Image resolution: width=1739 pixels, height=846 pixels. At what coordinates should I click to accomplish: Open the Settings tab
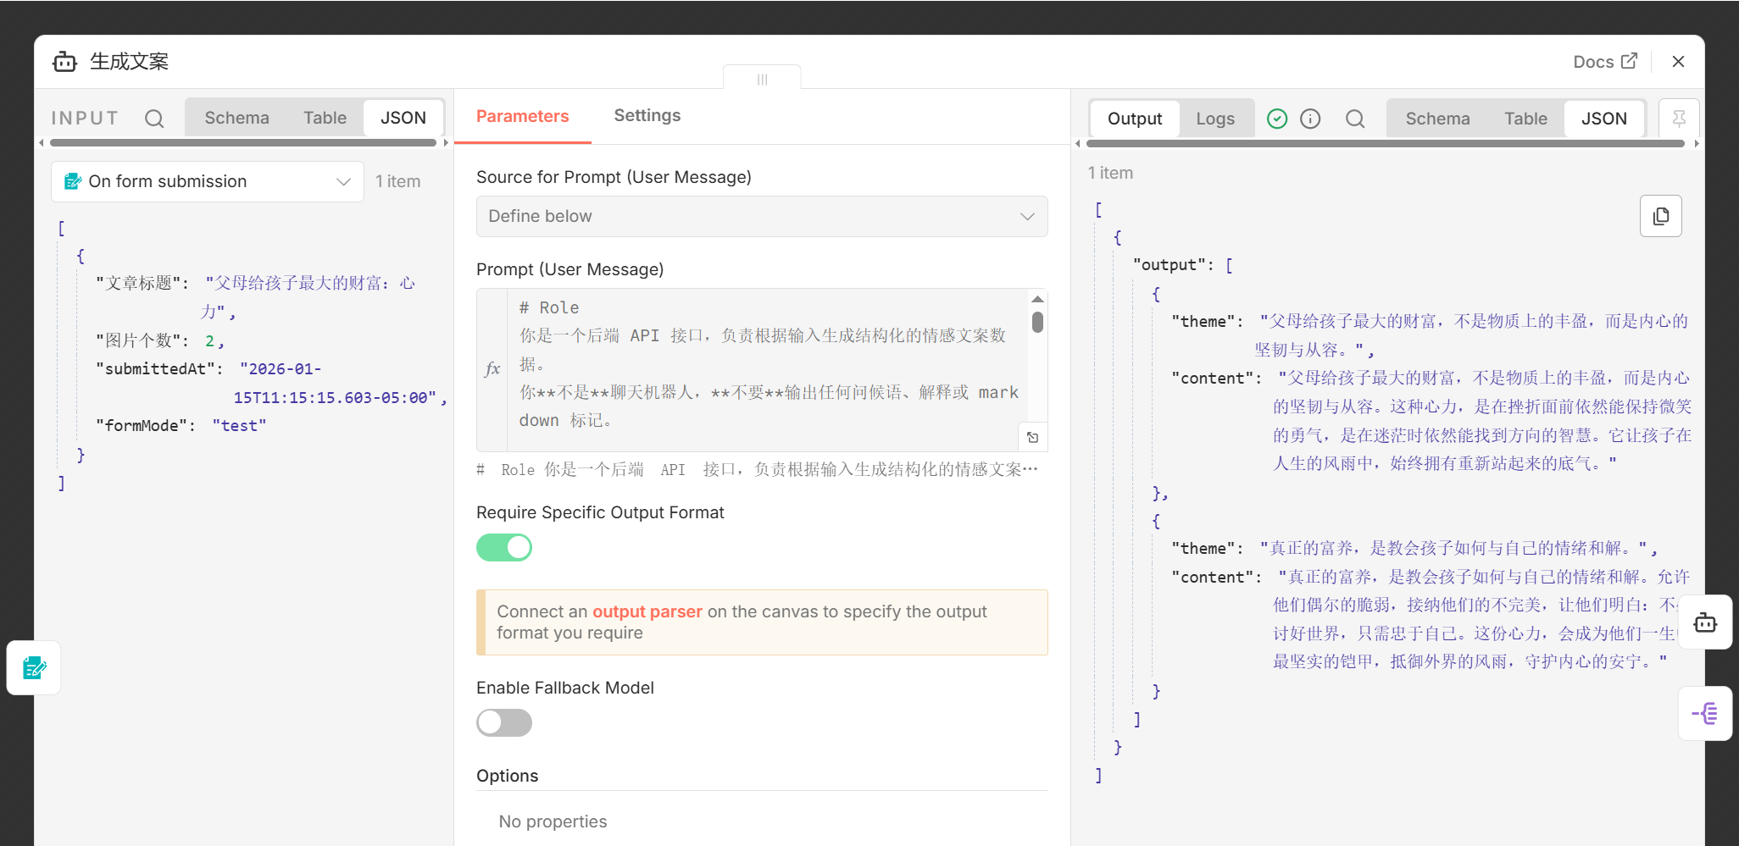(x=647, y=115)
